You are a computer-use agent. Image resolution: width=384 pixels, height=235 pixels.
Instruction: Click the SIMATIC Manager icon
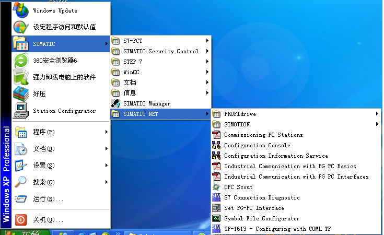click(x=115, y=103)
